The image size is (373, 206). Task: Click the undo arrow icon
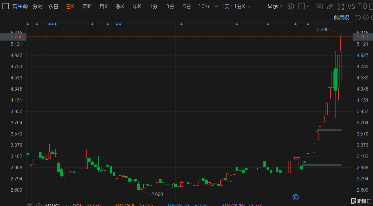coord(358,18)
